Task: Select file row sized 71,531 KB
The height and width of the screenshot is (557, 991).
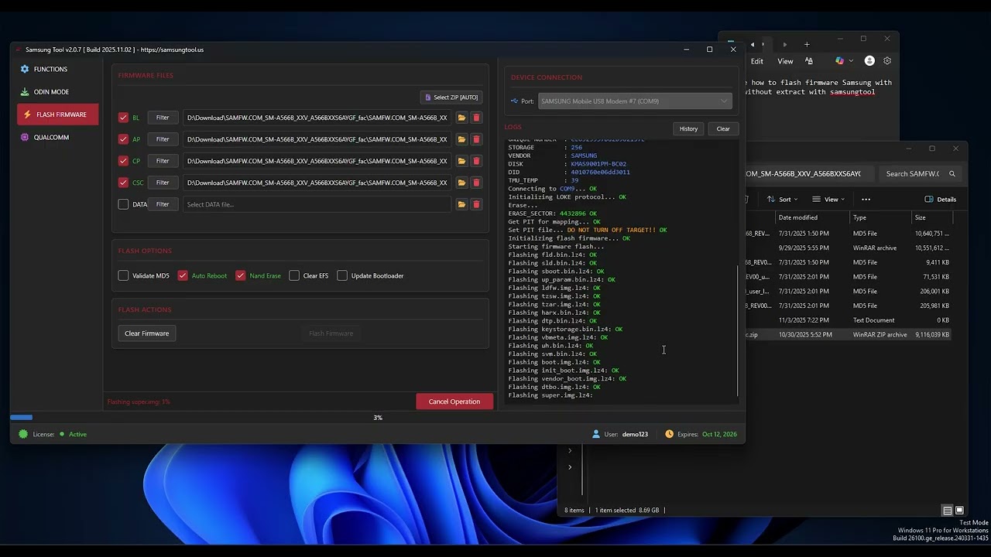Action: coord(848,277)
